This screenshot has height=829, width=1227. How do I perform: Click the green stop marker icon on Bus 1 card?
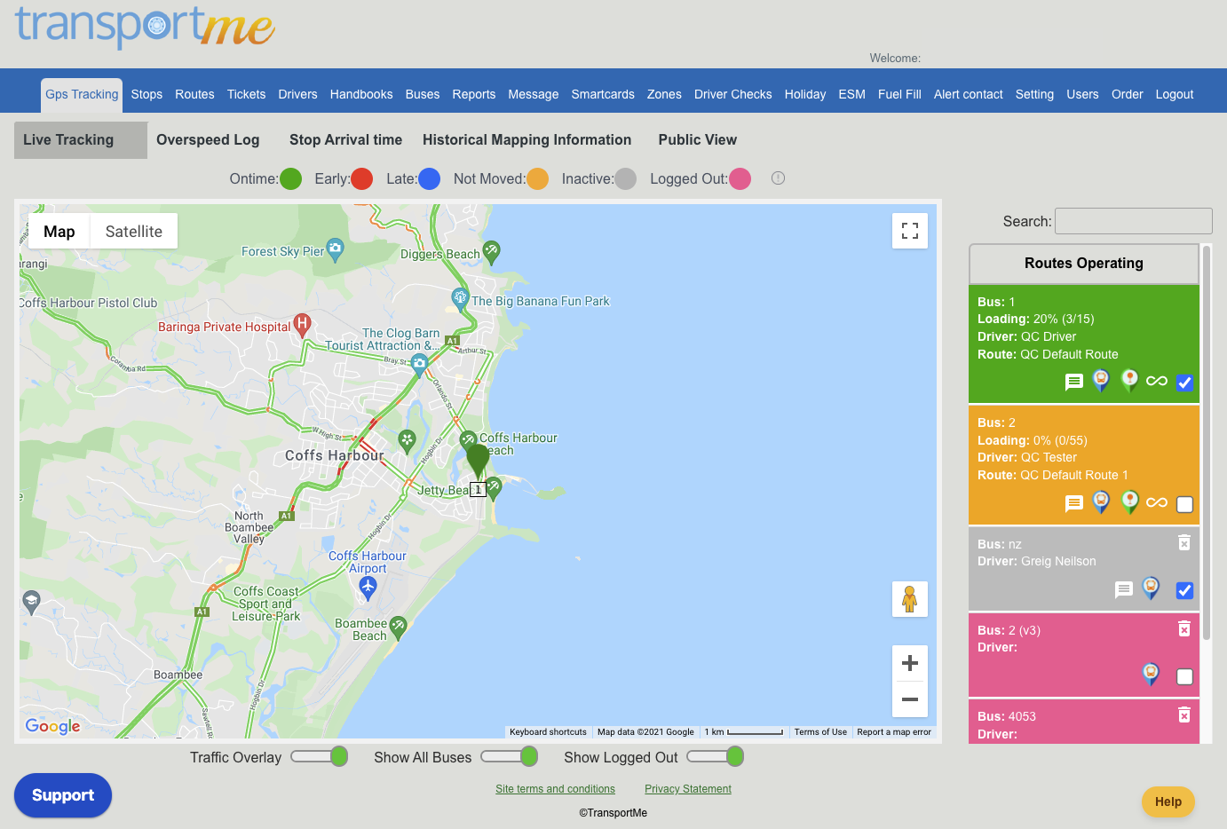pyautogui.click(x=1128, y=381)
